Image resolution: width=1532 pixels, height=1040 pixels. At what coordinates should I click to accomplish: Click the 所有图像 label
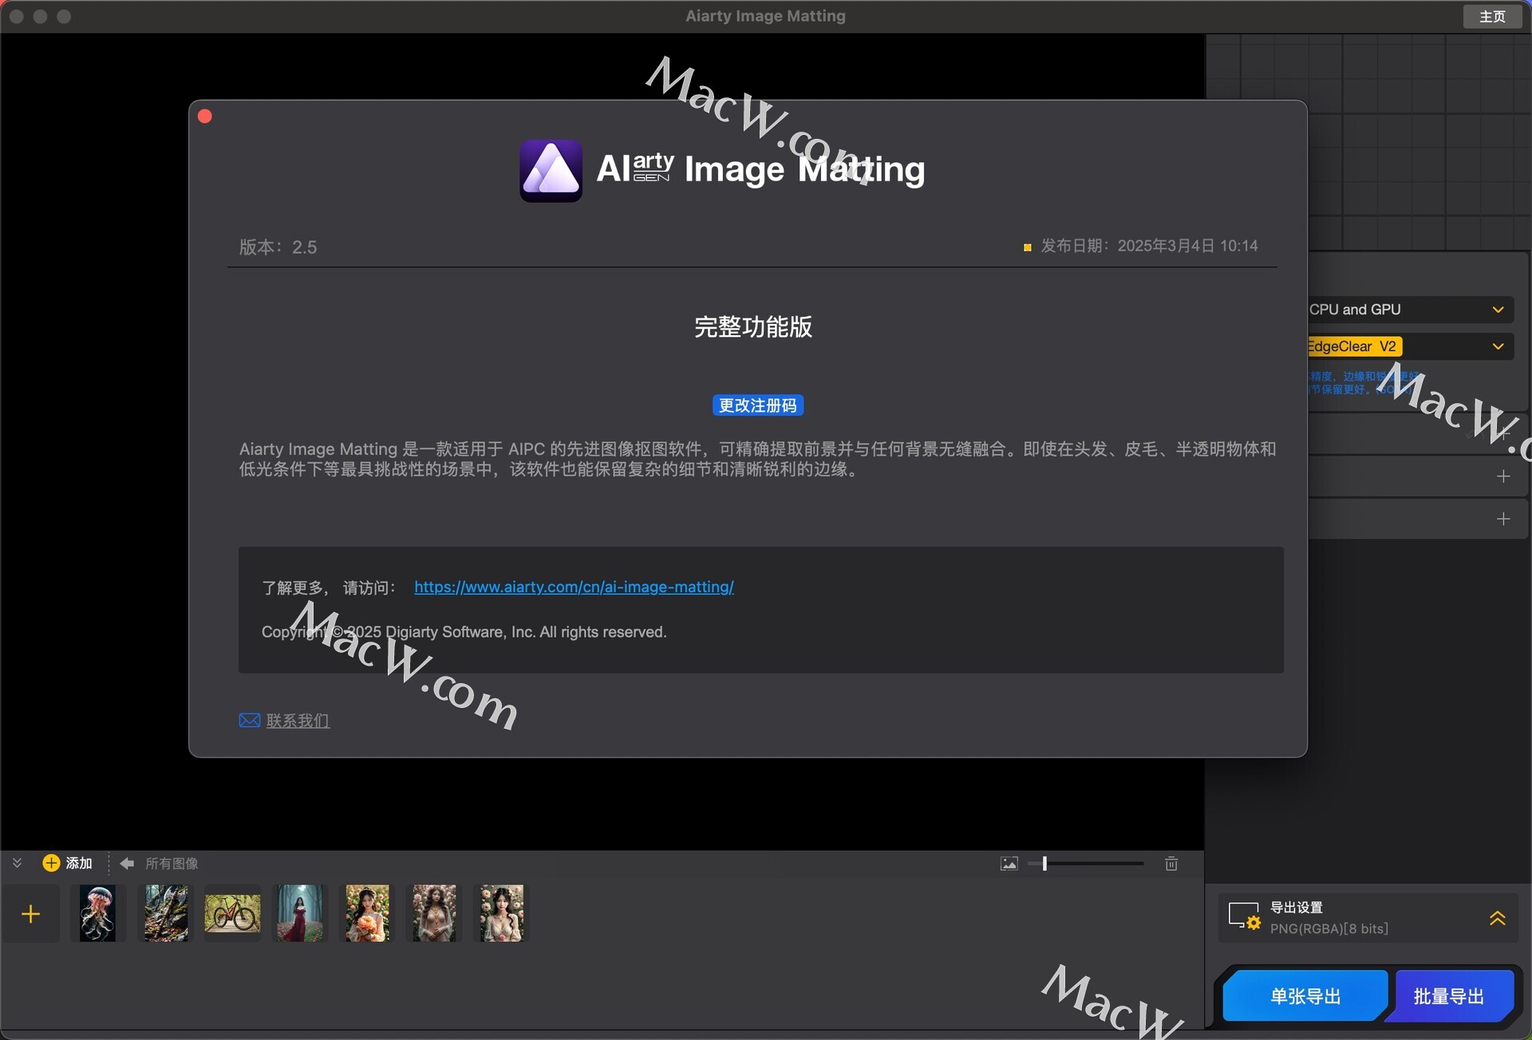pyautogui.click(x=172, y=864)
